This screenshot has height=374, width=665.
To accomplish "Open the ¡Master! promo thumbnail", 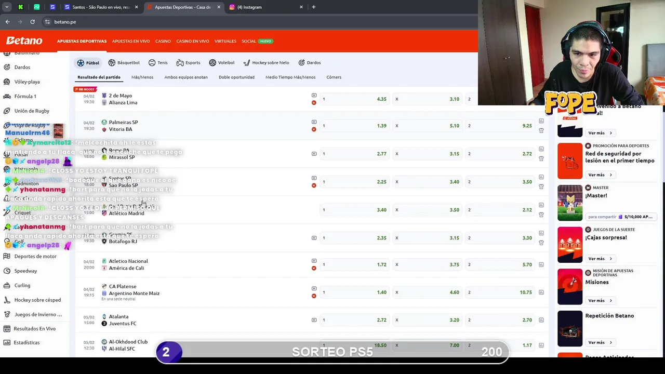I will click(570, 203).
